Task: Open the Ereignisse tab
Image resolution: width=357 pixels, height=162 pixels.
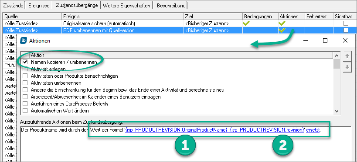Action: click(39, 6)
